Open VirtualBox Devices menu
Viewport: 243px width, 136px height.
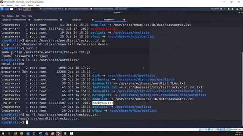pos(30,5)
